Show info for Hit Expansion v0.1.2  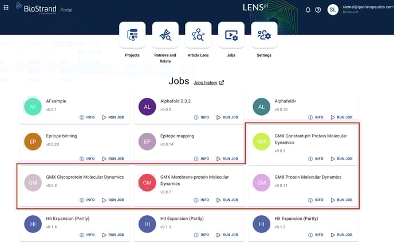(316, 235)
